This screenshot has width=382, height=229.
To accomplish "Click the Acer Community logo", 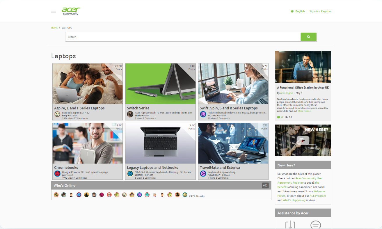I will coord(71,11).
